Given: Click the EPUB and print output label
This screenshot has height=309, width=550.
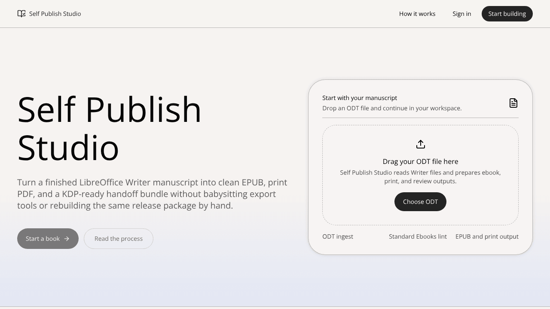Looking at the screenshot, I should tap(487, 236).
